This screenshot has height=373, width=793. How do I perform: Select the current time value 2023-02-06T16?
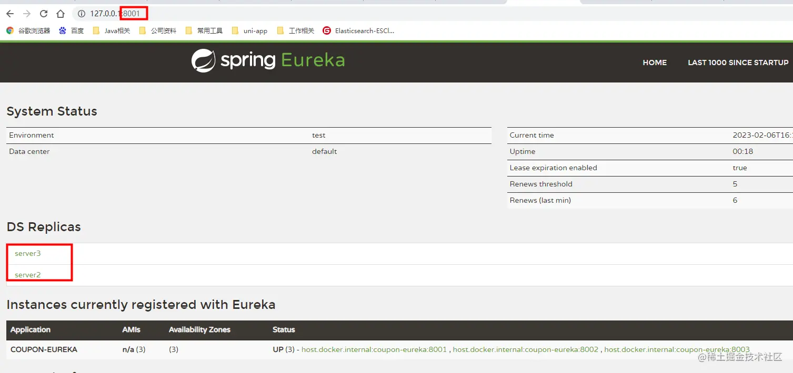click(x=762, y=135)
